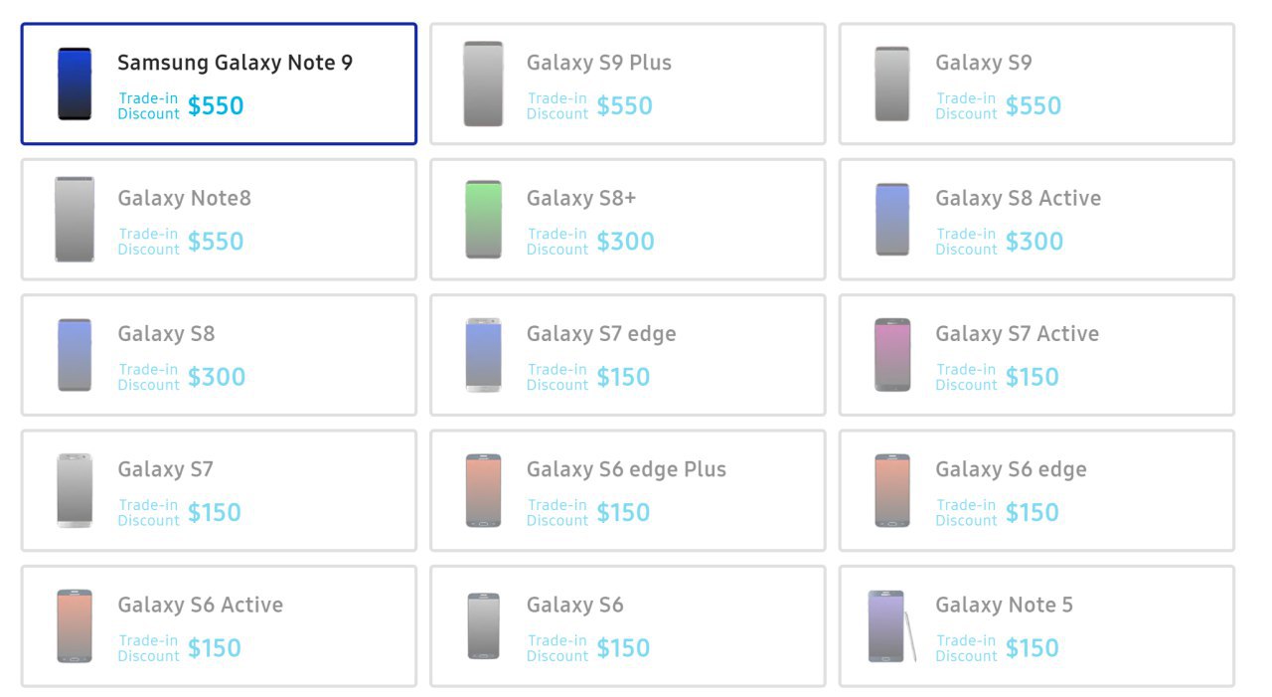Image resolution: width=1272 pixels, height=697 pixels.
Task: Pick the Galaxy S6 edge option
Action: [x=1036, y=490]
